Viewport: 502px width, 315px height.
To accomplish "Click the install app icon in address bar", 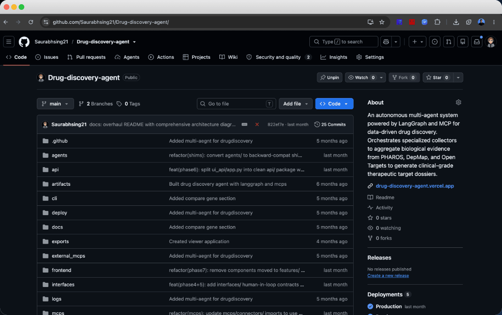I will click(370, 22).
